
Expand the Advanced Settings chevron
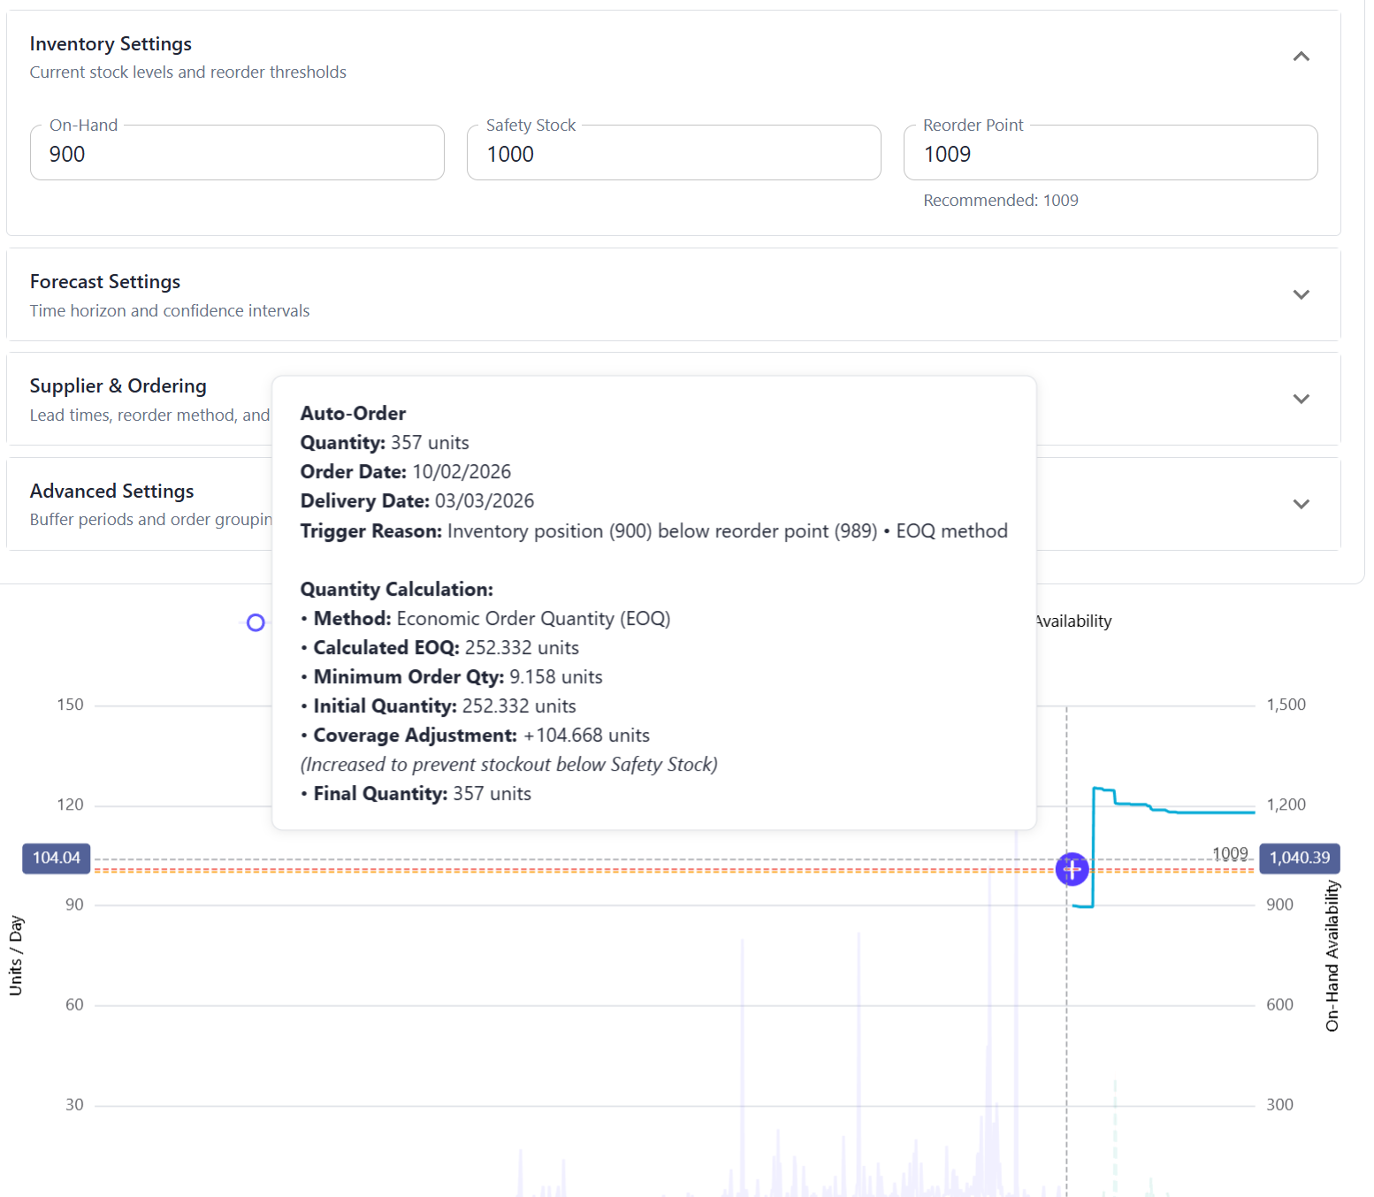click(x=1301, y=504)
